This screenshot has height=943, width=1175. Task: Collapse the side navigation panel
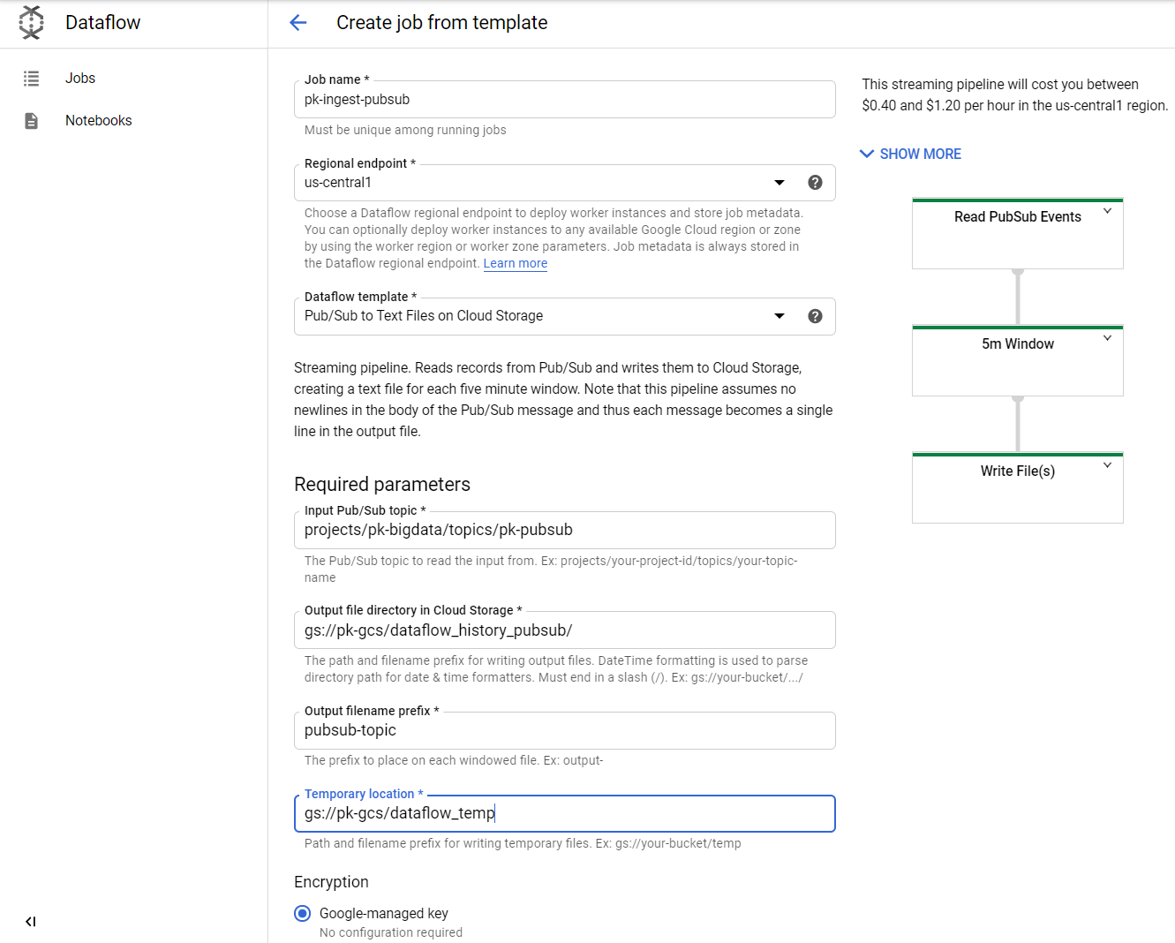pyautogui.click(x=31, y=922)
